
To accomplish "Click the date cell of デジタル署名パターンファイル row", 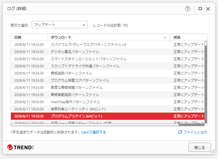I will point(29,52).
